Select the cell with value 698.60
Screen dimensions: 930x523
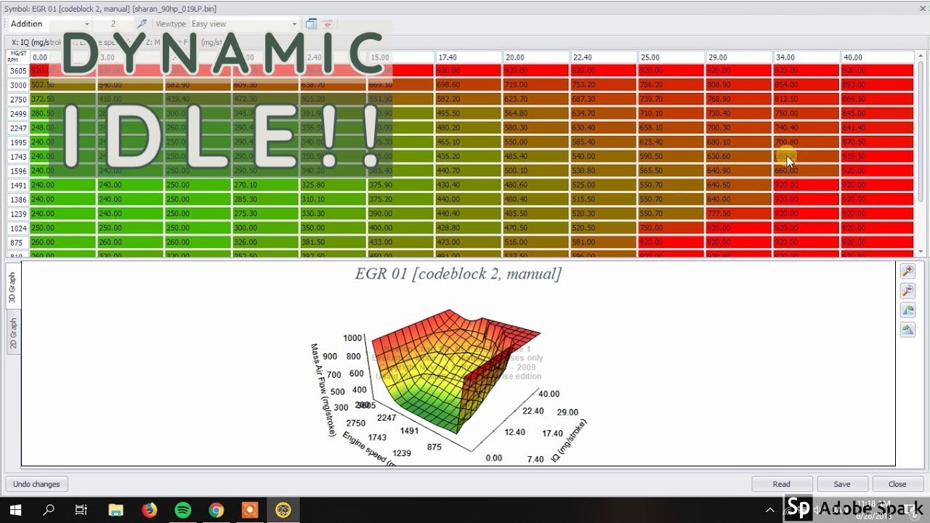469,85
